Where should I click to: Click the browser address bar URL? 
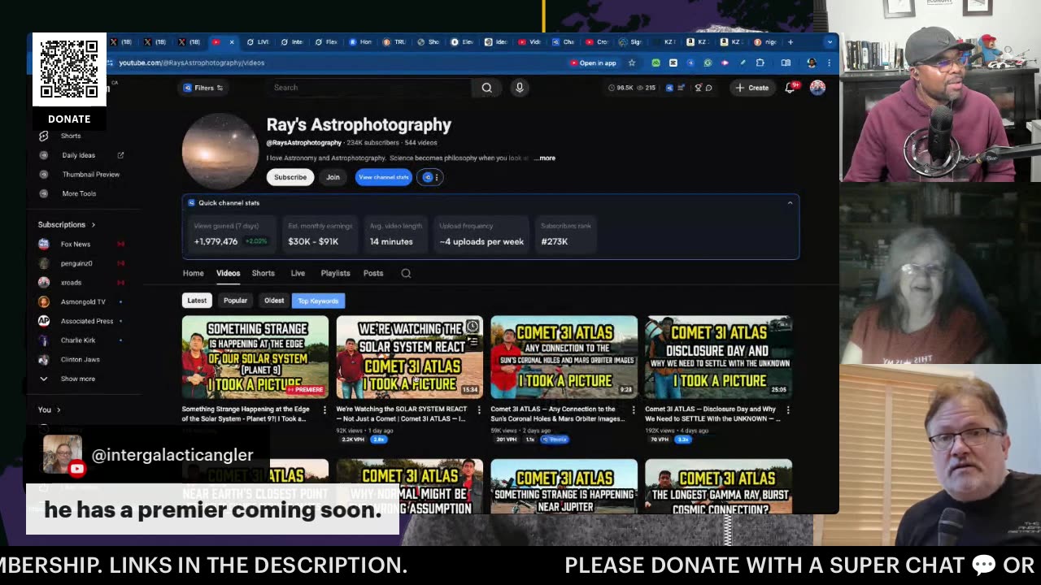[191, 63]
